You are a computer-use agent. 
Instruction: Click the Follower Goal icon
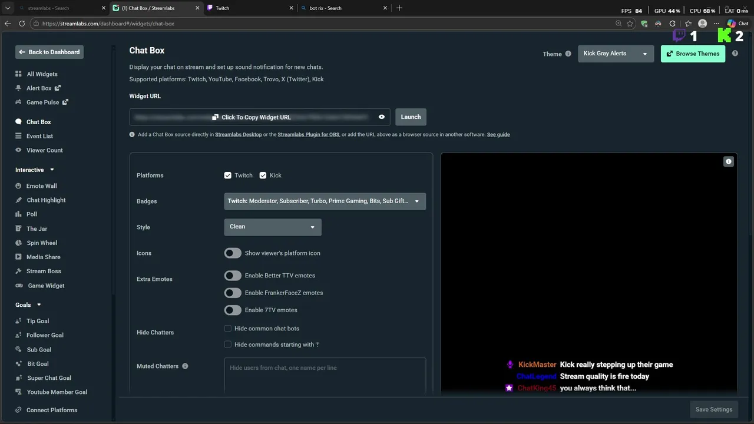pos(18,335)
